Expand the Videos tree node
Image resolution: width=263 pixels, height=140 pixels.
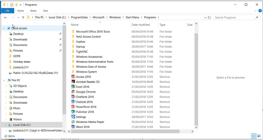[x=6, y=119]
